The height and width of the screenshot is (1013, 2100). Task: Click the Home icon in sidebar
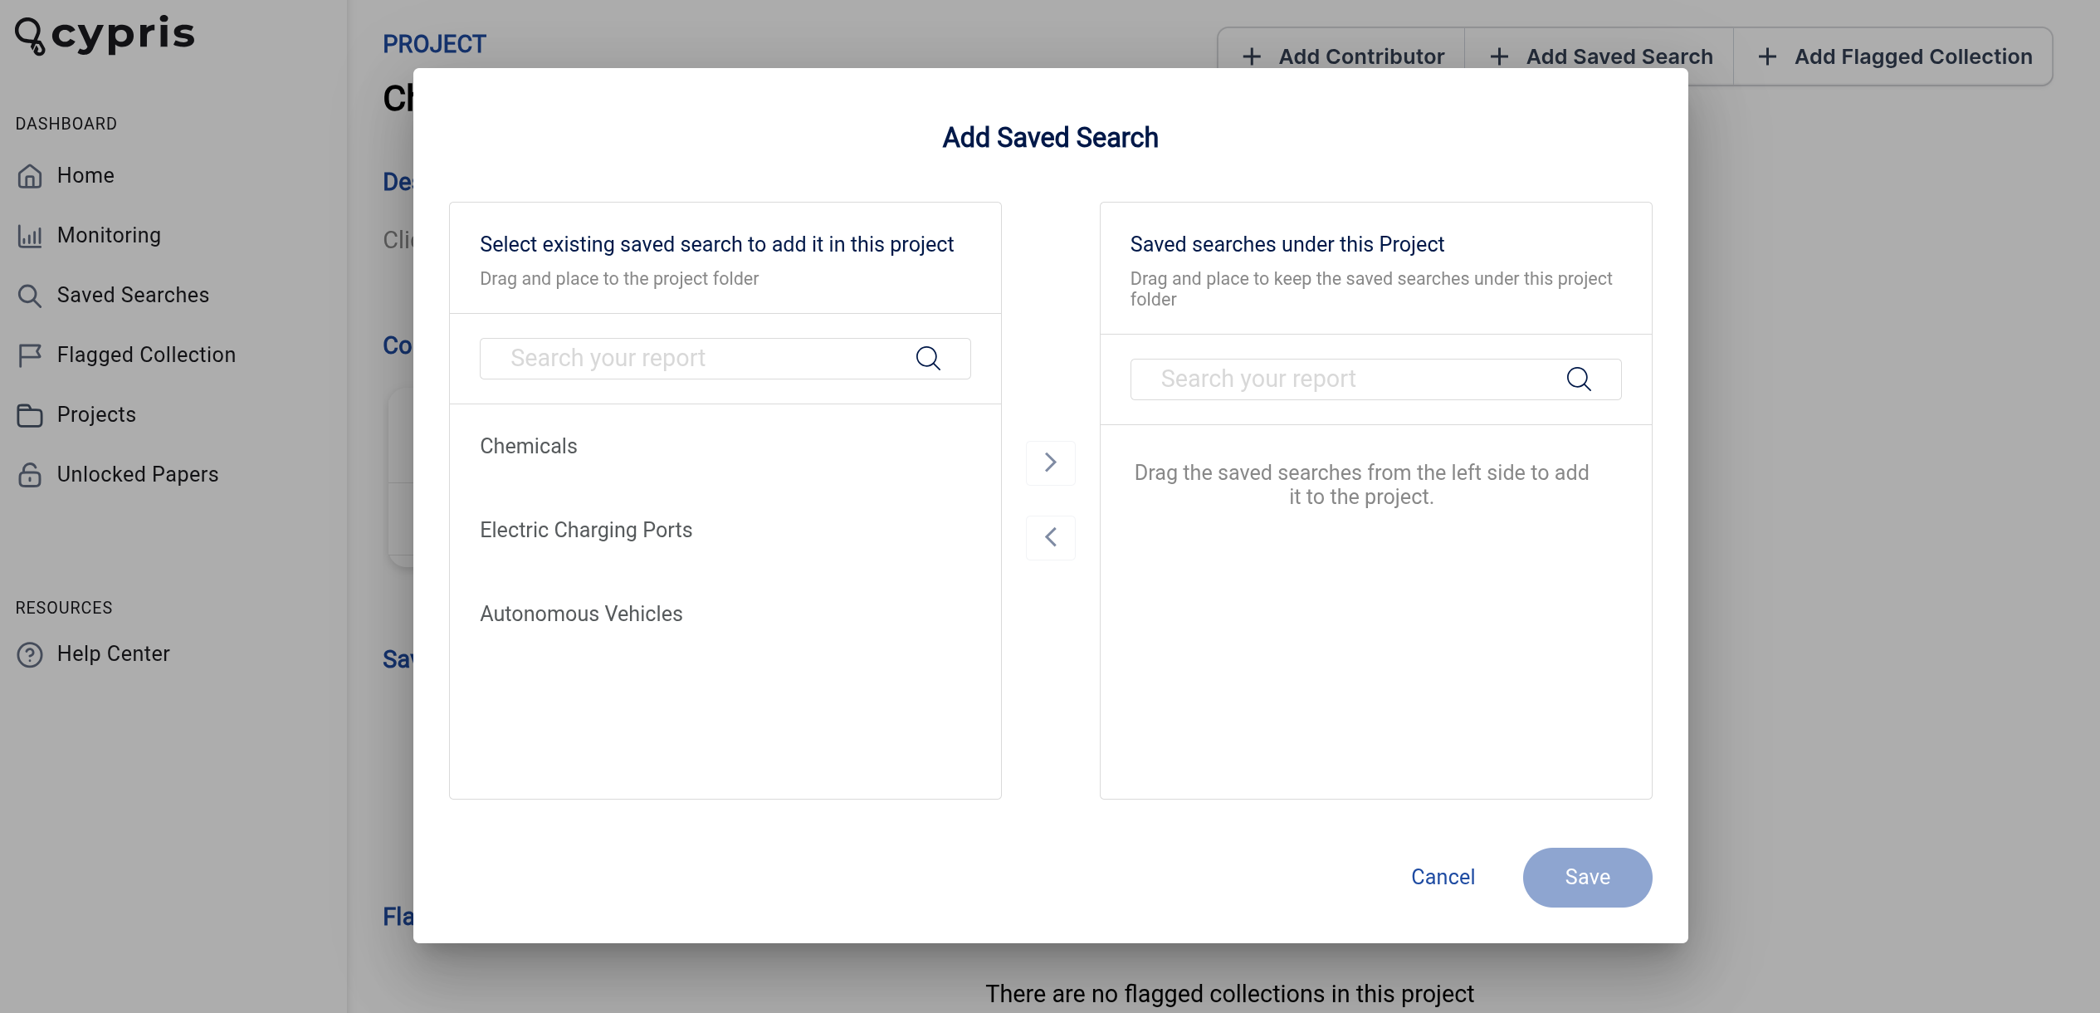(x=30, y=176)
